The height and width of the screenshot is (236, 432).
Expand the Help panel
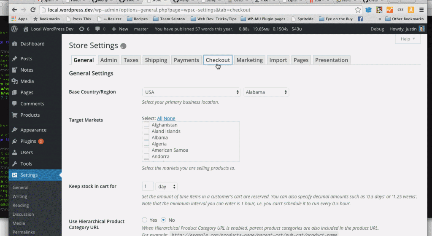pyautogui.click(x=408, y=39)
